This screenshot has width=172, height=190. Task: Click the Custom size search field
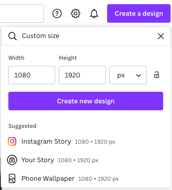87,36
